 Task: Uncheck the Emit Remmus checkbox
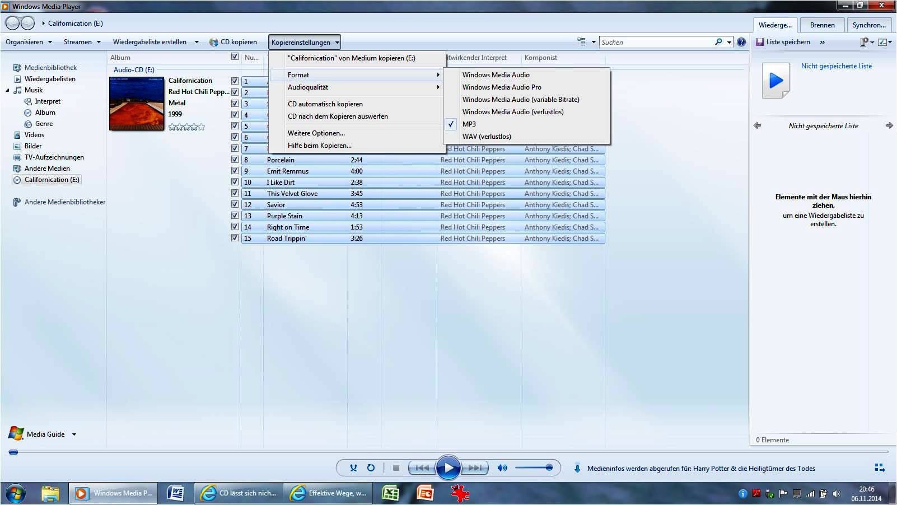[235, 171]
